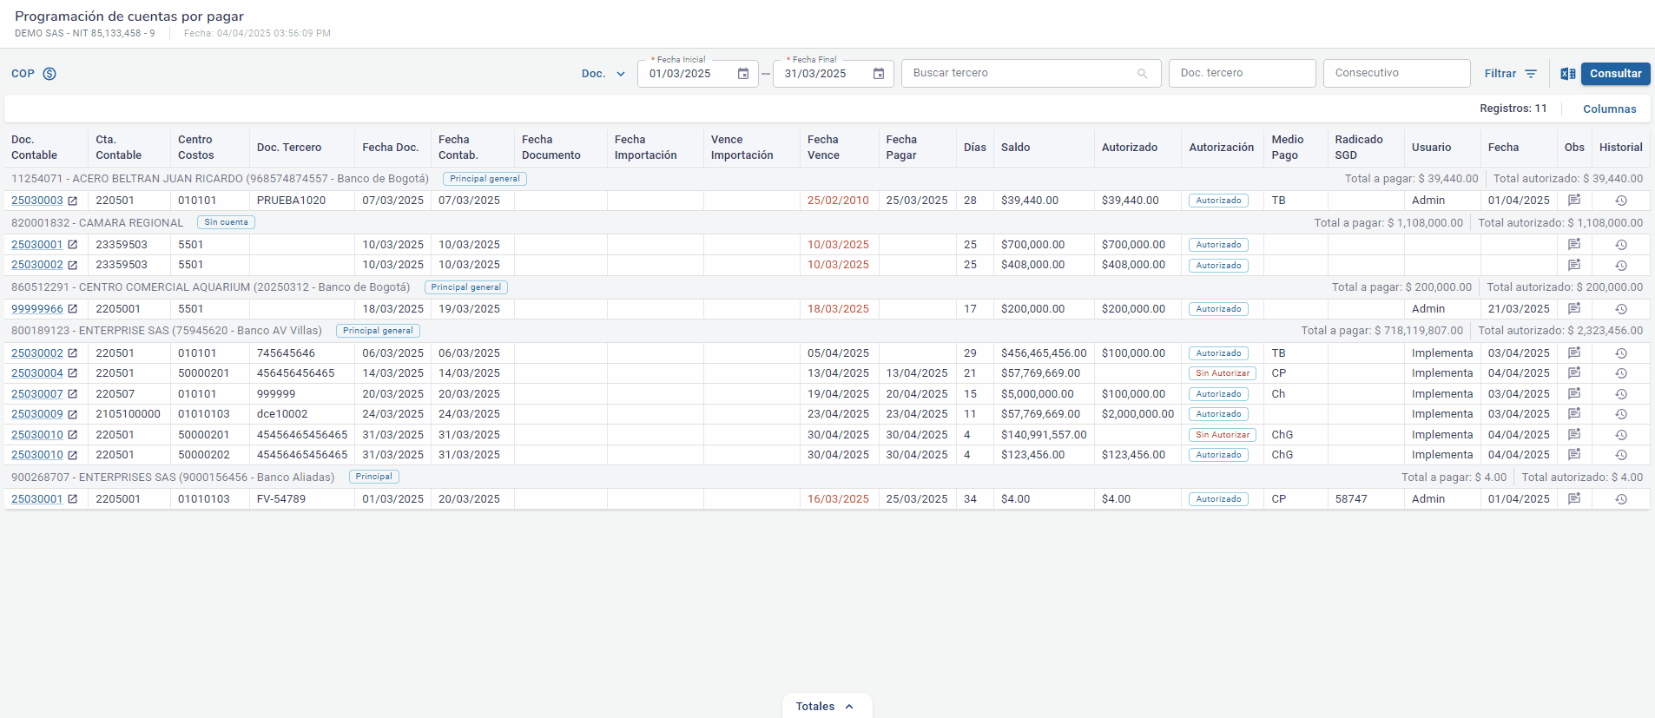Click Sin cuenta tag for CAMARA REGIONAL
This screenshot has height=718, width=1655.
pyautogui.click(x=226, y=222)
